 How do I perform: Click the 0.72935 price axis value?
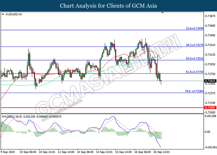[210, 64]
